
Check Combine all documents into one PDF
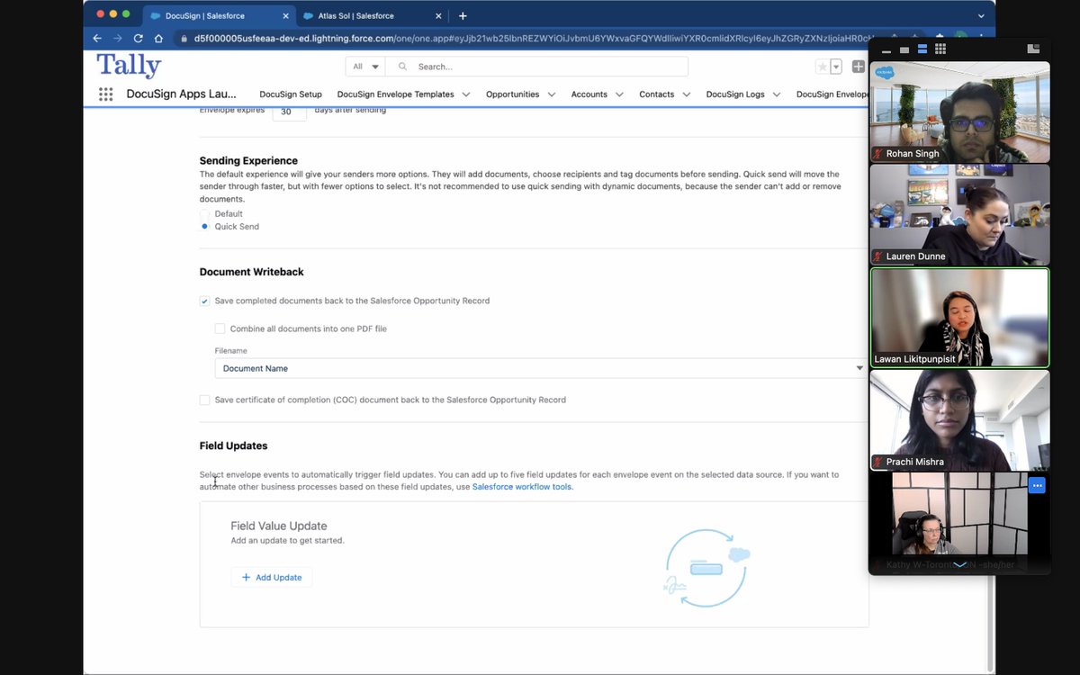tap(220, 329)
